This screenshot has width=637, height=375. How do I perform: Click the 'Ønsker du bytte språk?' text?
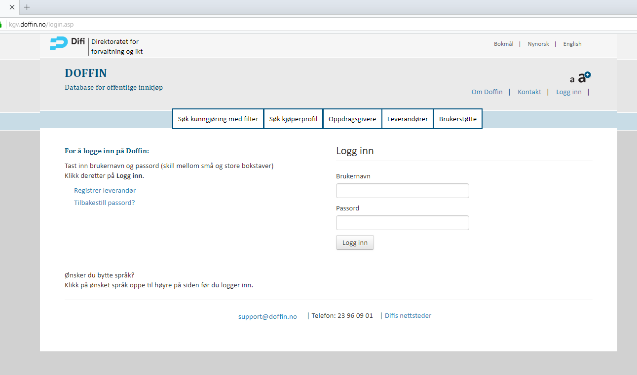pos(99,275)
